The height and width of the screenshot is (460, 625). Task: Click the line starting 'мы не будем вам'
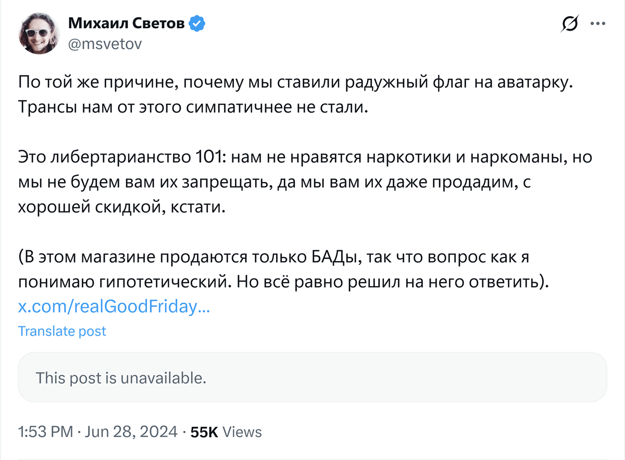pyautogui.click(x=273, y=183)
